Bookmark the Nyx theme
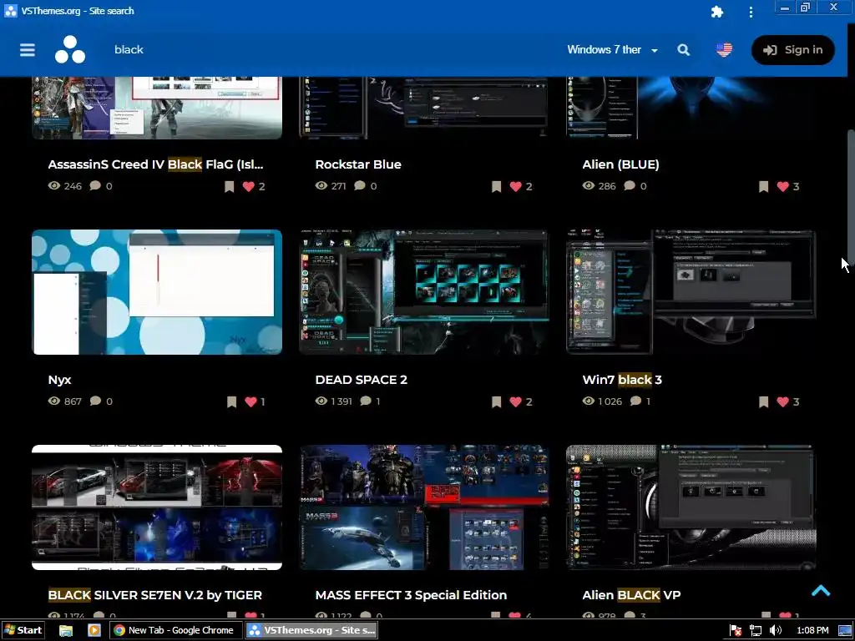 232,401
